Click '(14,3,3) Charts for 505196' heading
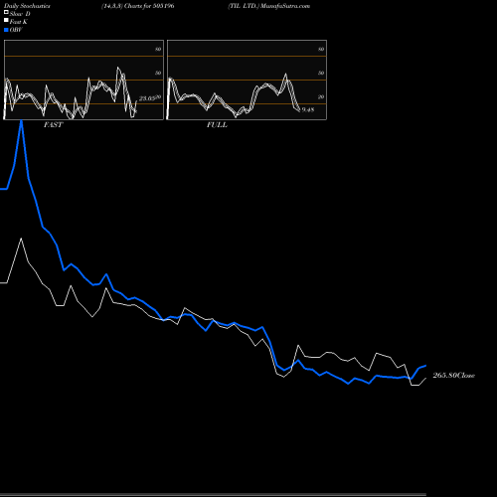This screenshot has height=497, width=497. [138, 6]
